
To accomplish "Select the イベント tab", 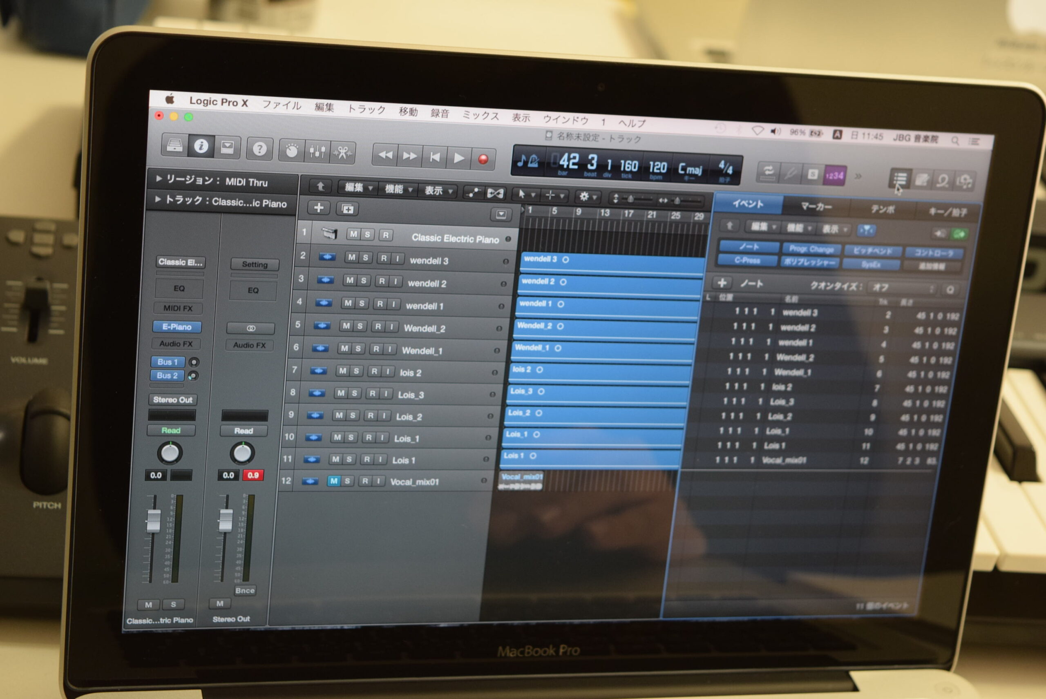I will [748, 203].
